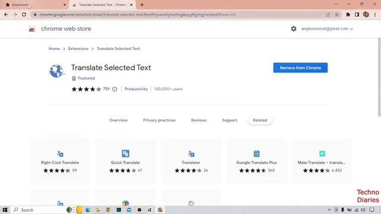Open Chrome Web Store settings gear
The height and width of the screenshot is (214, 381).
(293, 29)
